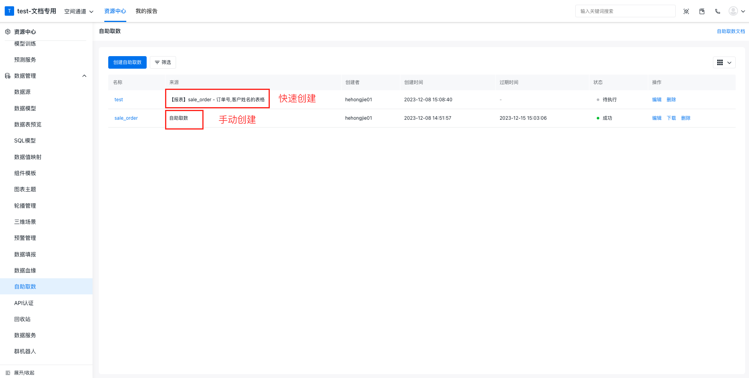
Task: Open the calendar/notes icon in top bar
Action: coord(702,11)
